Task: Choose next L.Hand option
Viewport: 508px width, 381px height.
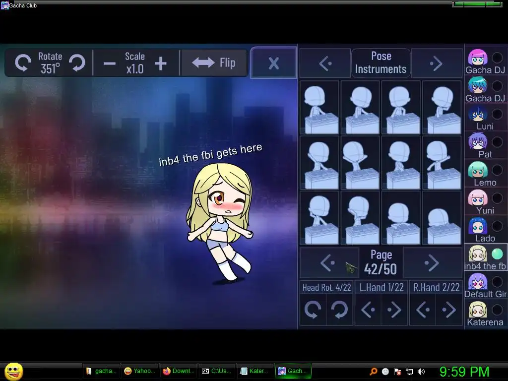Action: (x=394, y=310)
